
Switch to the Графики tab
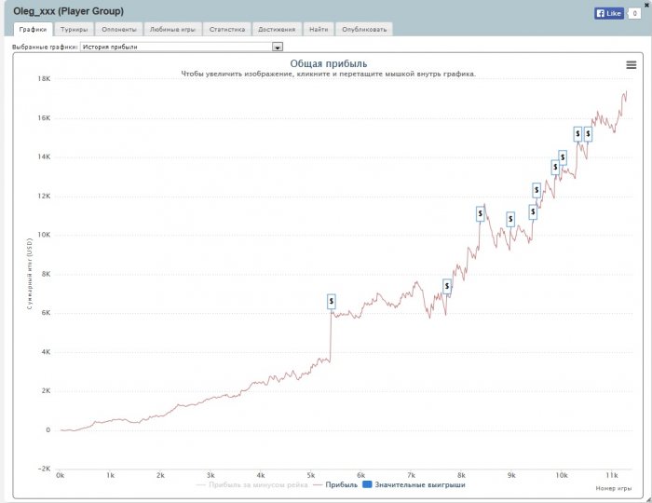tap(33, 29)
